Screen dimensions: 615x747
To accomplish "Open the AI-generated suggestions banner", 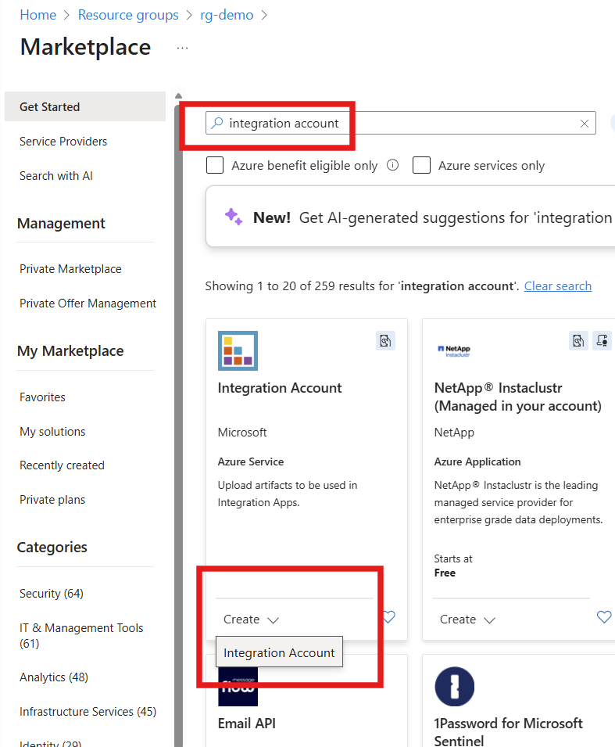I will [410, 217].
